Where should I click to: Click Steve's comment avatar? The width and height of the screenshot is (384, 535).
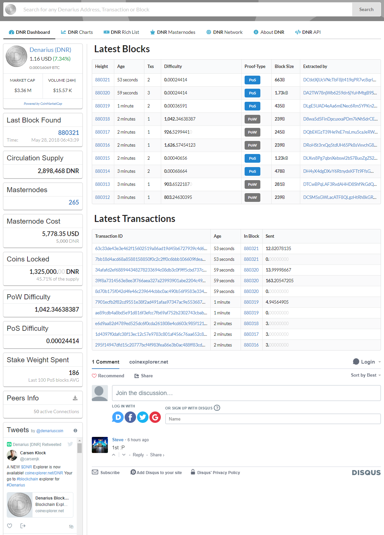pyautogui.click(x=100, y=445)
